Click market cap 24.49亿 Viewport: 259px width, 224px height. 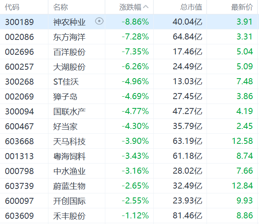click(187, 66)
